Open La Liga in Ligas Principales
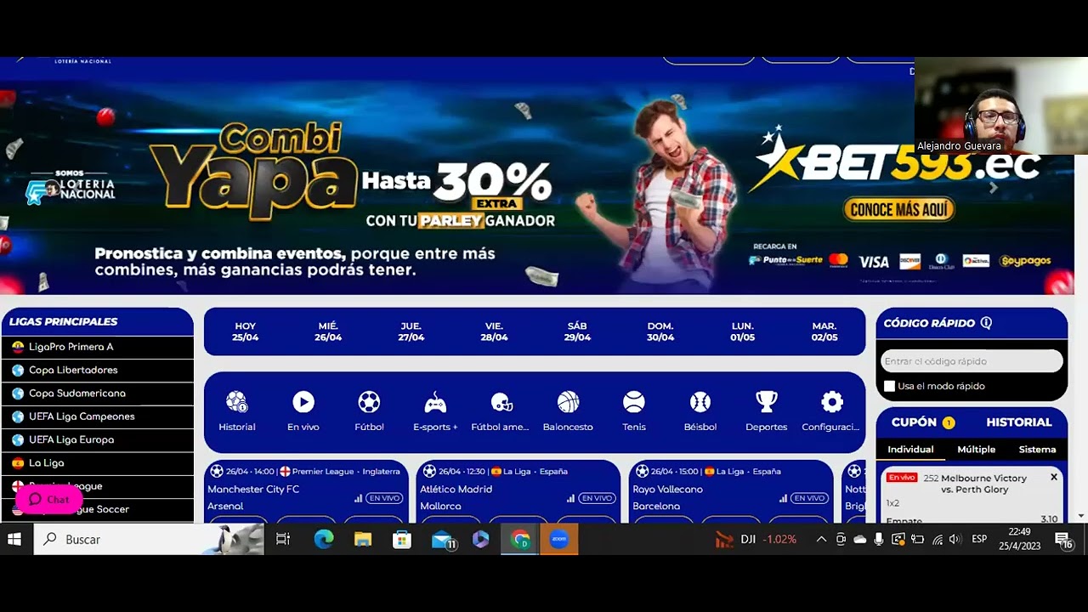 [97, 463]
